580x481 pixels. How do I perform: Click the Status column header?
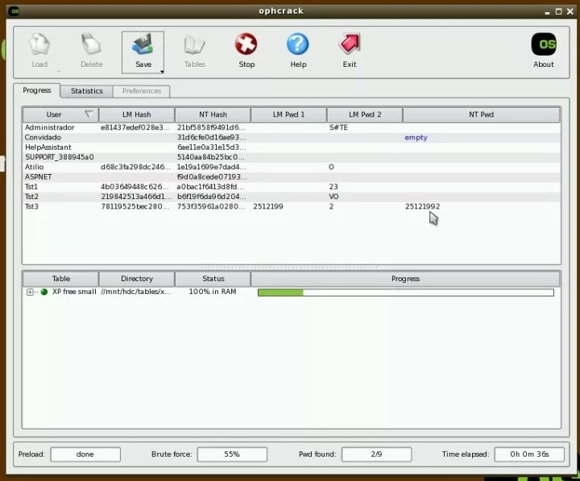click(213, 279)
